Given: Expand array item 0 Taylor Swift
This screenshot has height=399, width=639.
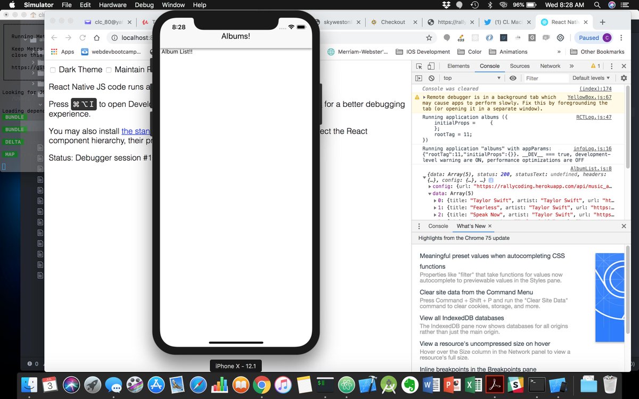Looking at the screenshot, I should point(436,201).
